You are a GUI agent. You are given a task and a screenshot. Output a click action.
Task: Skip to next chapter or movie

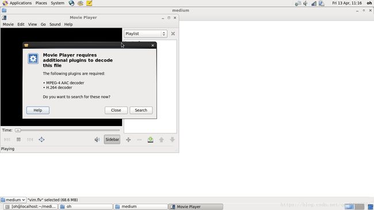30,140
